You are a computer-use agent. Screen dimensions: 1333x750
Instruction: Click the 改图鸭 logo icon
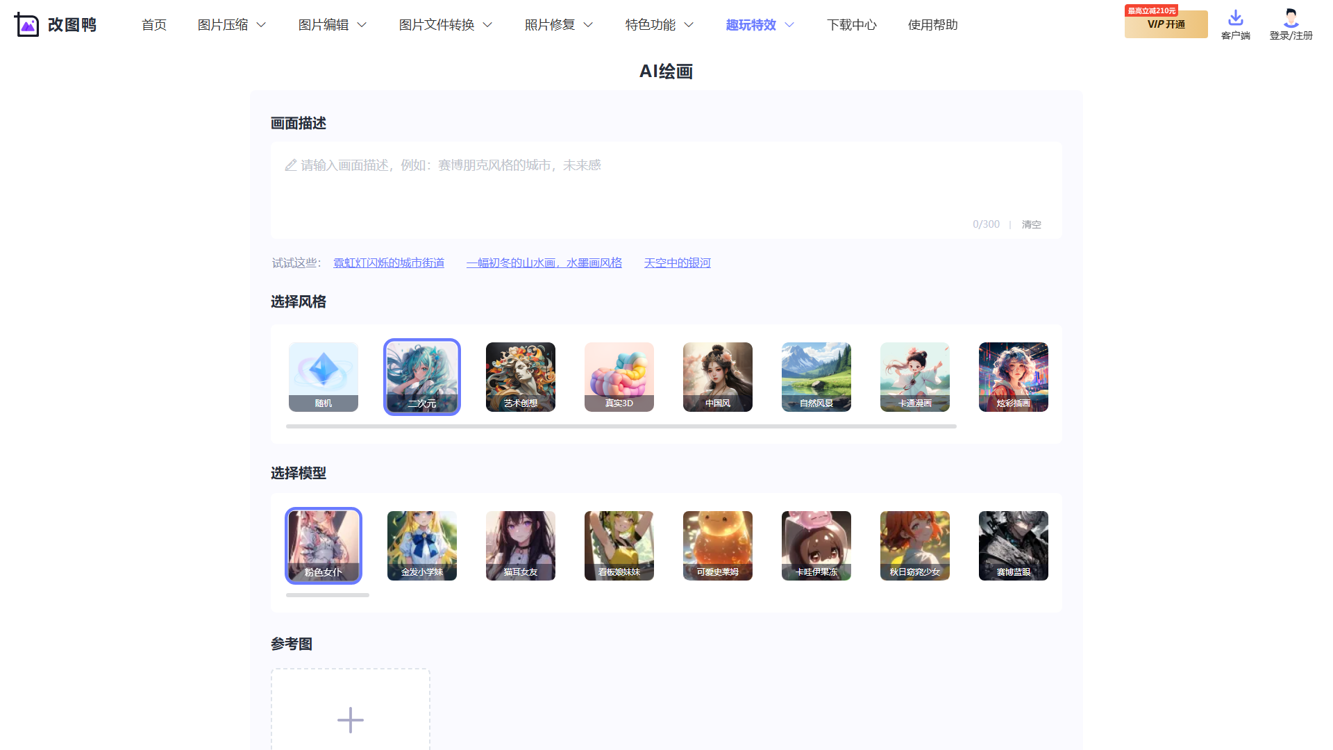[26, 25]
